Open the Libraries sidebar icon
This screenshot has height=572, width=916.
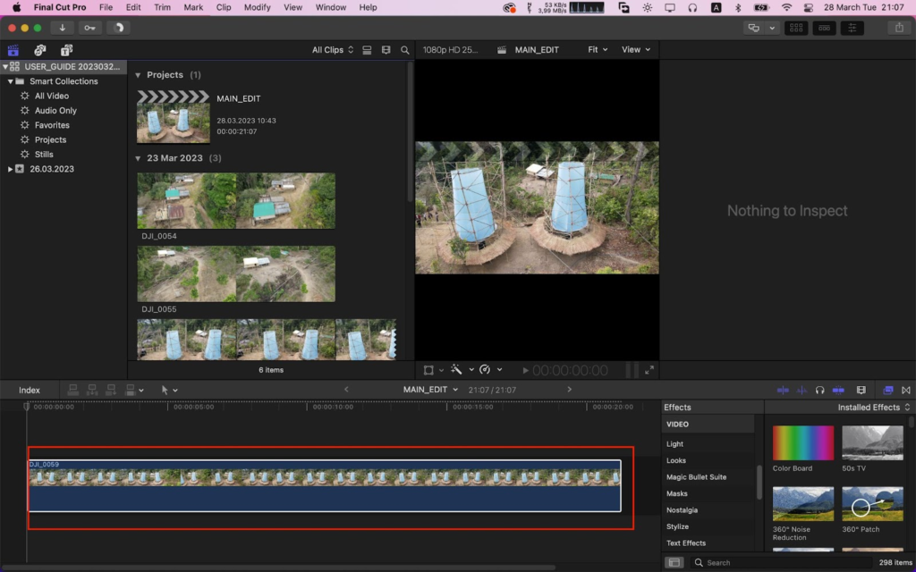click(13, 50)
